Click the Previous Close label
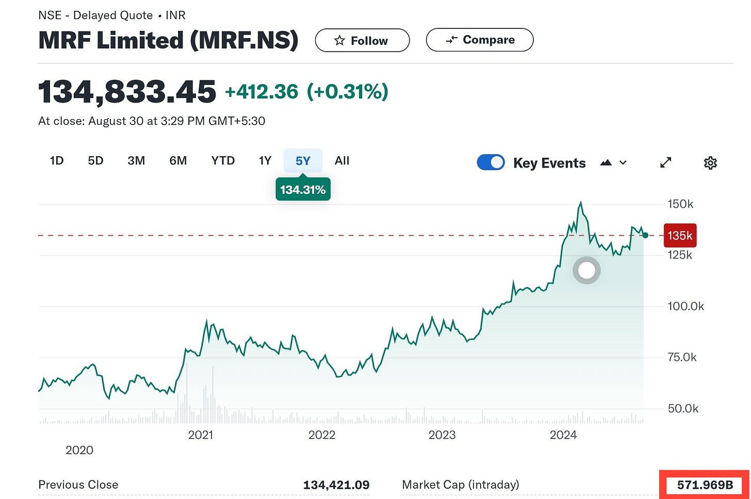This screenshot has height=499, width=751. (x=78, y=485)
